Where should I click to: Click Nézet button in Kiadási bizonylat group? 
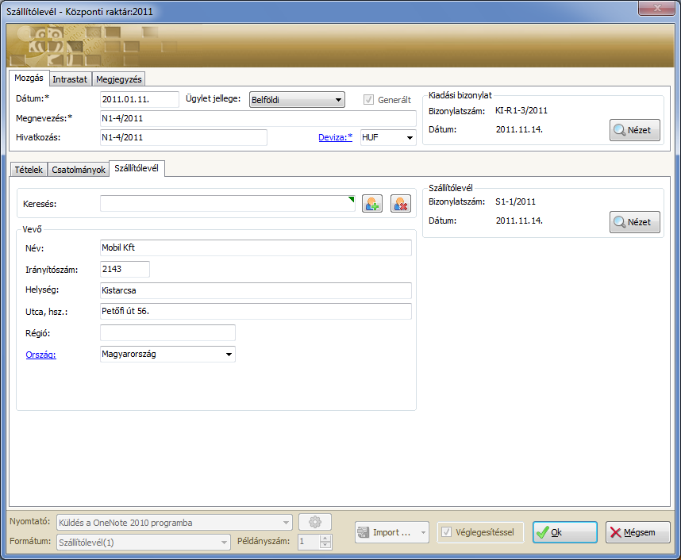coord(634,130)
